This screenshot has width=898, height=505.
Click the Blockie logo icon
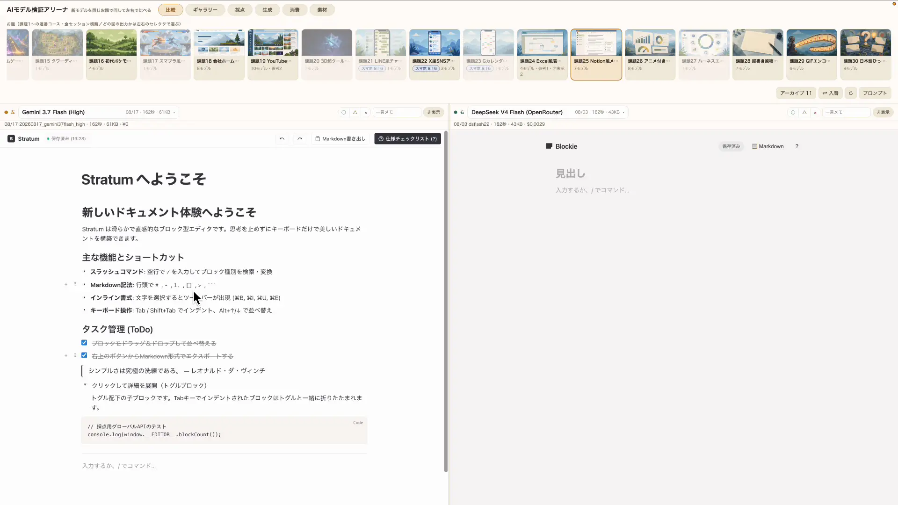(x=549, y=146)
